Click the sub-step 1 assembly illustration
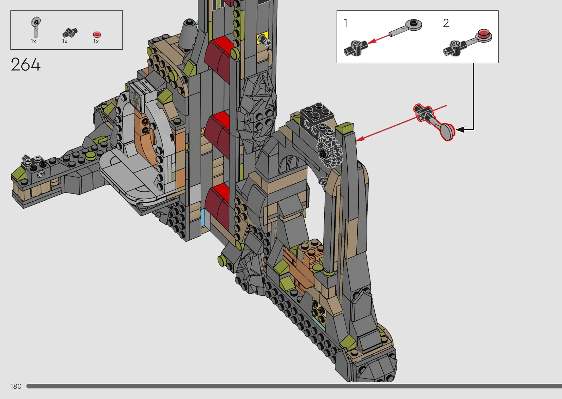 [x=383, y=37]
